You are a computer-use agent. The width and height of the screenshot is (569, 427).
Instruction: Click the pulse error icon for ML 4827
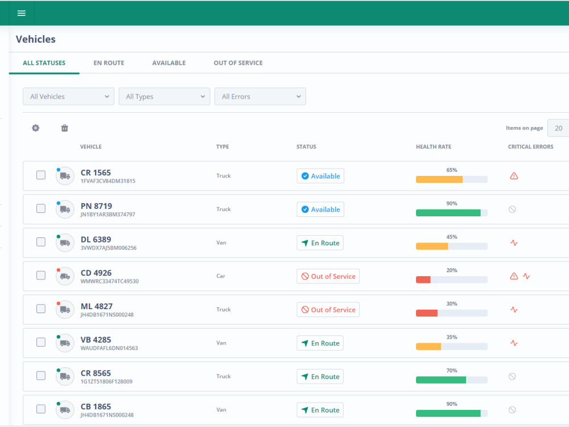click(x=514, y=310)
